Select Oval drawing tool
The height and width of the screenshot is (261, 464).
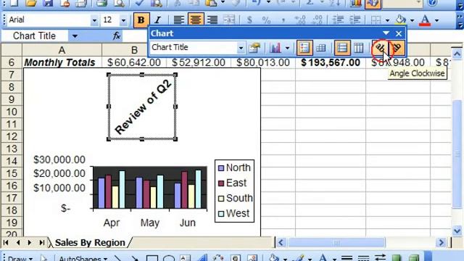169,258
